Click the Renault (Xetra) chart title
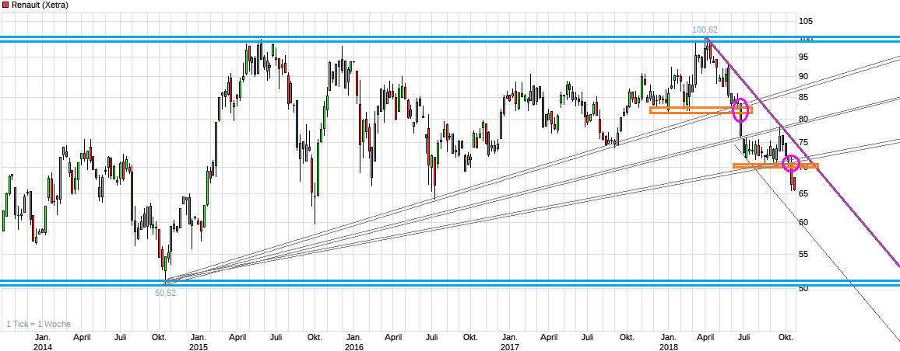The width and height of the screenshot is (900, 351). [x=40, y=5]
